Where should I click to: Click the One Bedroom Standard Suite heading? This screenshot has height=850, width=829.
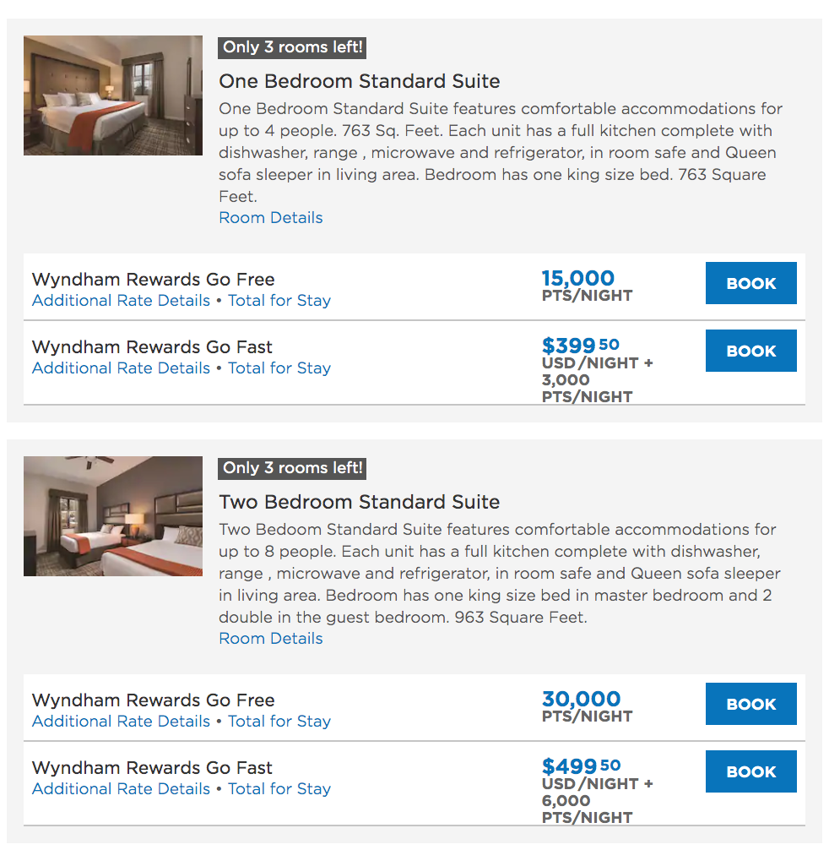(360, 81)
